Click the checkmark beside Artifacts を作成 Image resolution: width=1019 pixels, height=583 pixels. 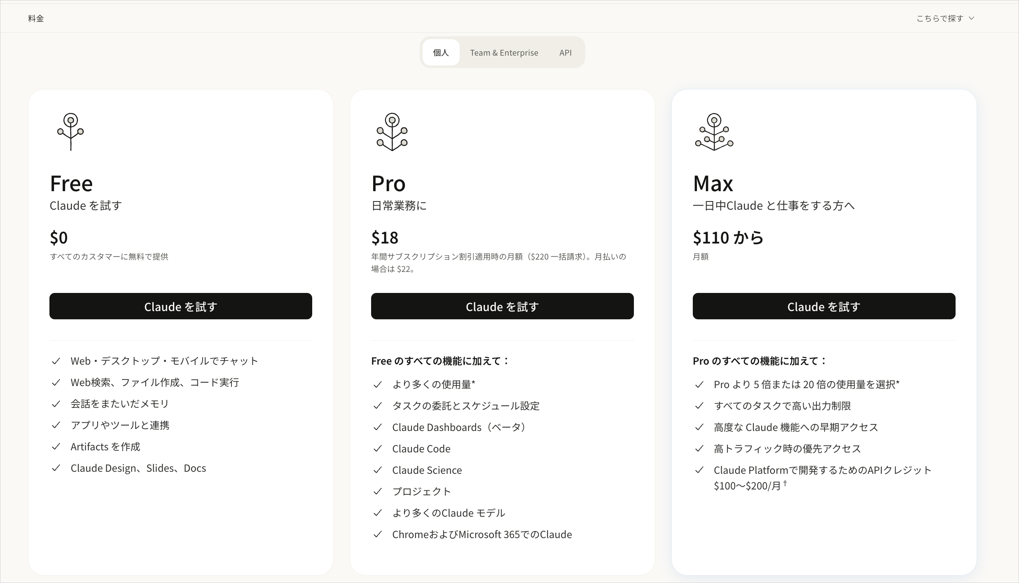click(x=56, y=447)
